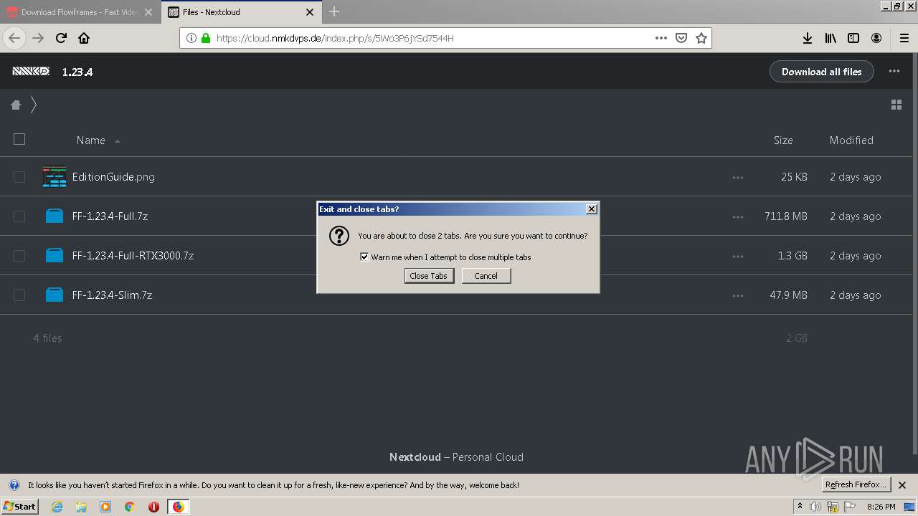
Task: Open the Library icon in toolbar
Action: coord(831,38)
